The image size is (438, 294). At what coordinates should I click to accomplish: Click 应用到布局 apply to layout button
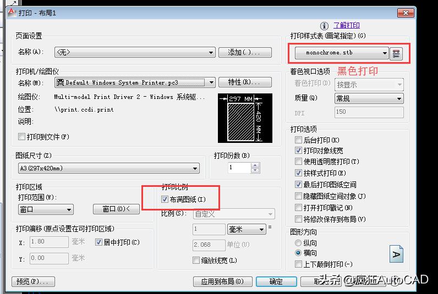(222, 281)
